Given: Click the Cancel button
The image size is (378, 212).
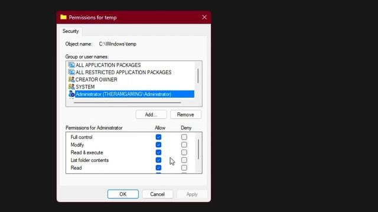Looking at the screenshot, I should click(158, 194).
